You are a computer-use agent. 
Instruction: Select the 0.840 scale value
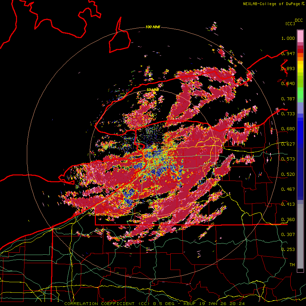click(288, 84)
